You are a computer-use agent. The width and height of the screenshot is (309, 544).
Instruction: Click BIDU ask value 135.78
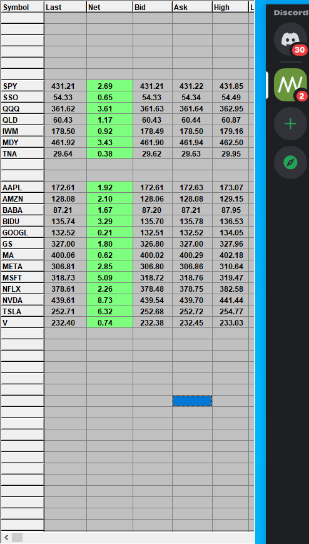193,222
